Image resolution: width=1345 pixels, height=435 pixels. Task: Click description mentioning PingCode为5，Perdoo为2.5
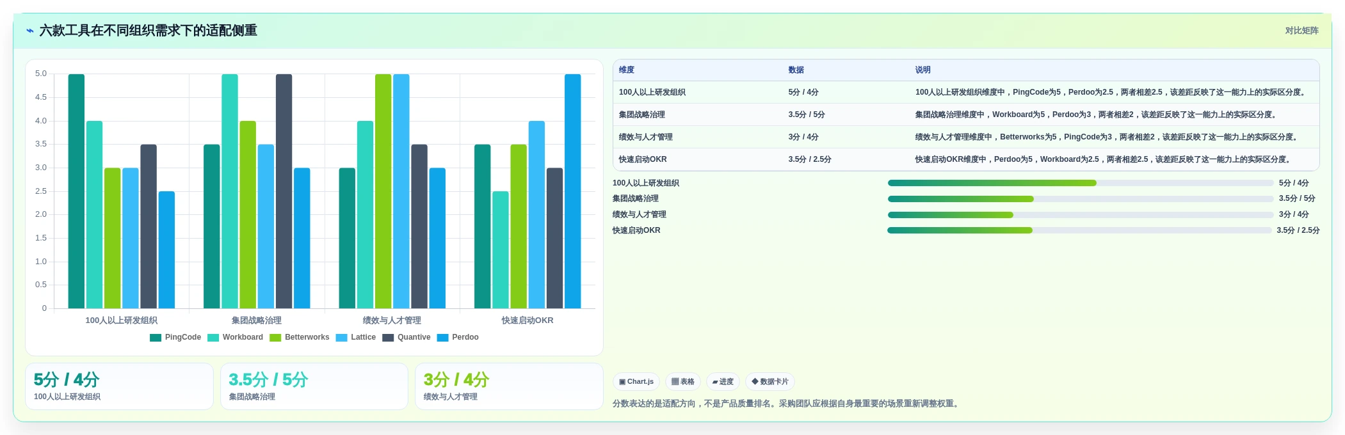pyautogui.click(x=1111, y=93)
